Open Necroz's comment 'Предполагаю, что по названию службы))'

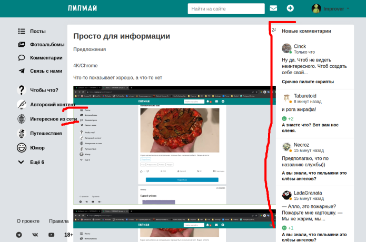[305, 162]
